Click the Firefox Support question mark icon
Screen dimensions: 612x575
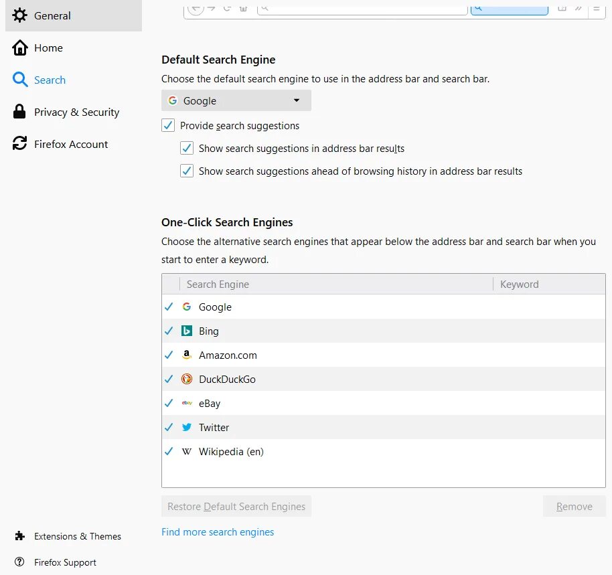[x=20, y=562]
